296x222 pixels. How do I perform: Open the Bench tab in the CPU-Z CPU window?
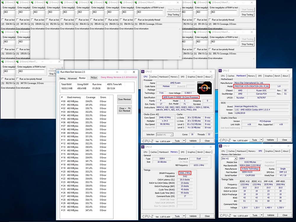coord(200,77)
